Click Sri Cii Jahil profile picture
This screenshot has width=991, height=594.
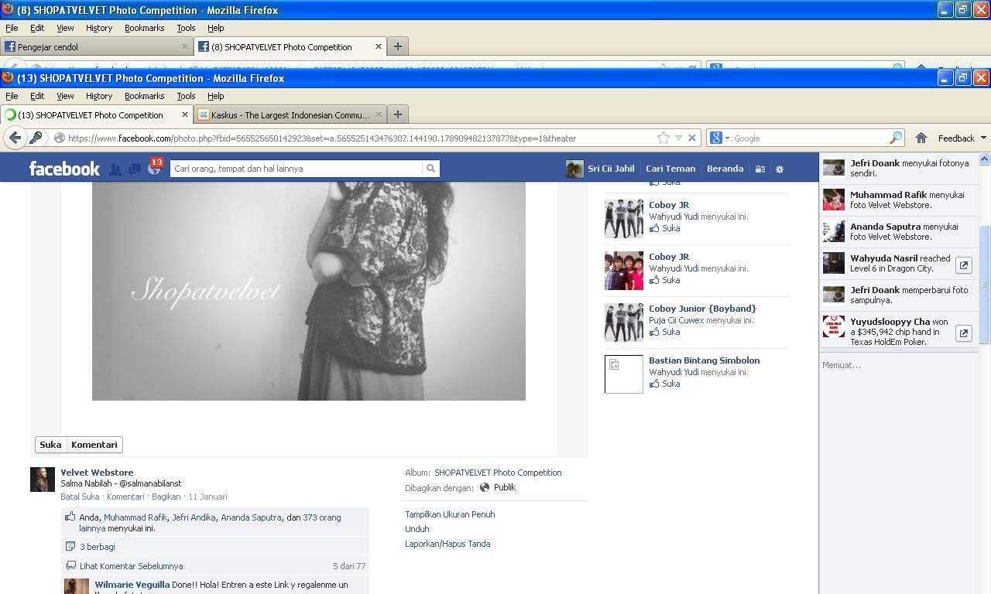point(574,169)
